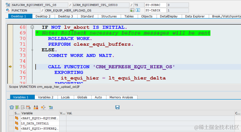Image resolution: width=241 pixels, height=132 pixels.
Task: Click line number 70 in the gutter
Action: coord(23,39)
